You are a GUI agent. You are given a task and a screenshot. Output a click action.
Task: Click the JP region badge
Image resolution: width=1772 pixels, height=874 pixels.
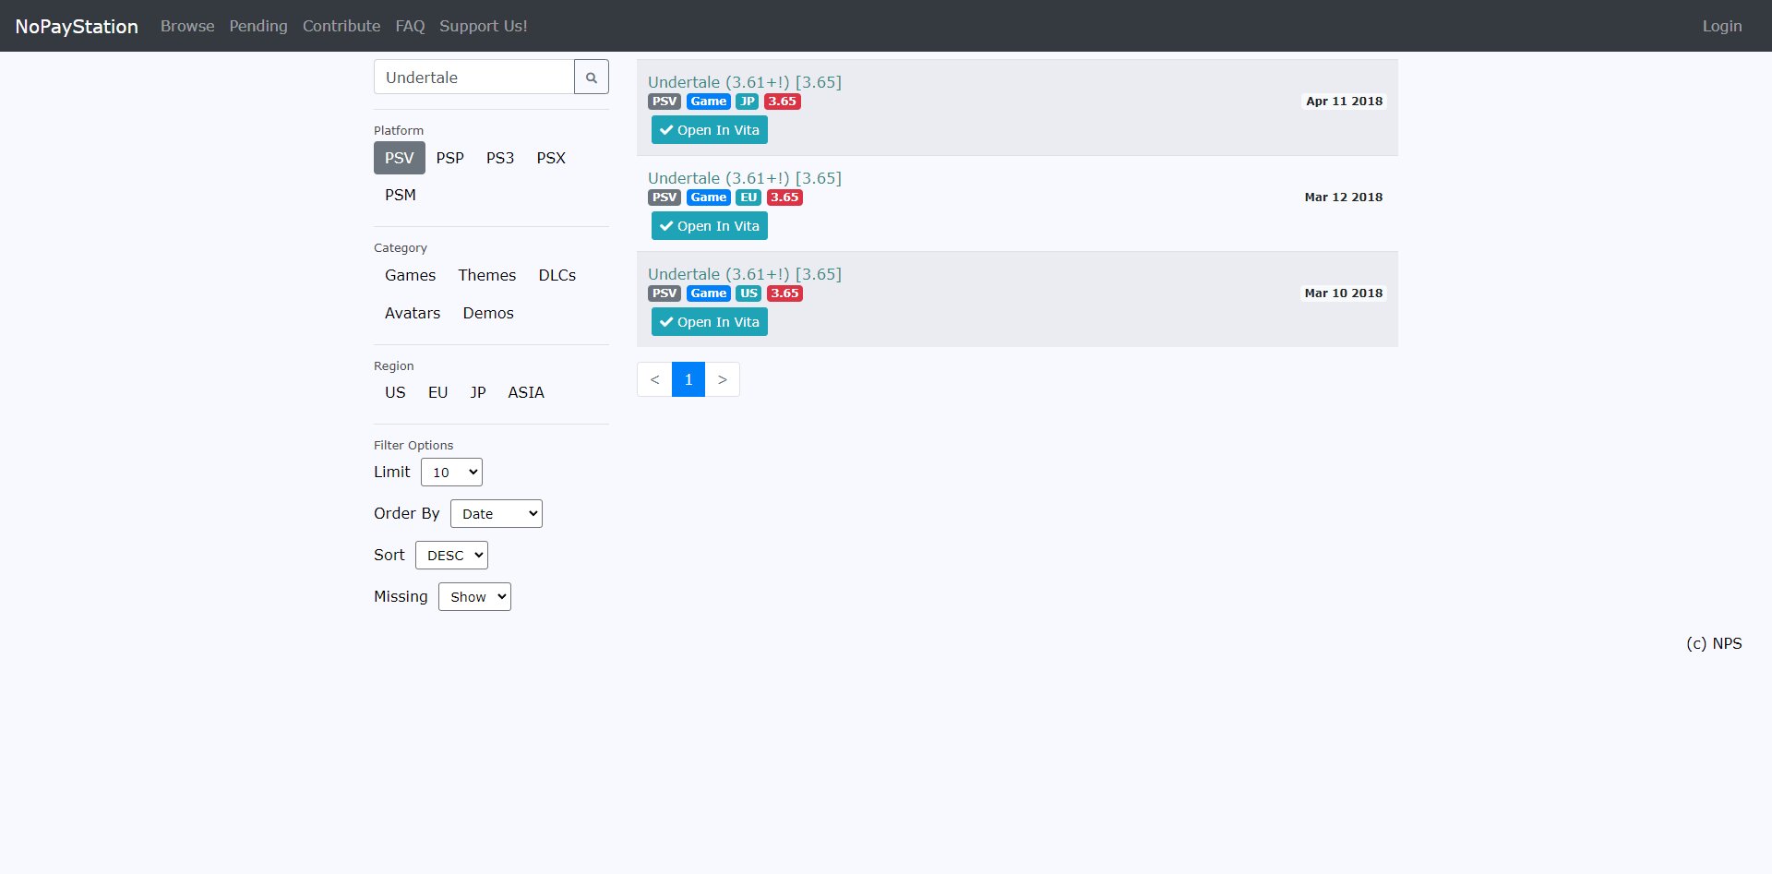[x=748, y=102]
